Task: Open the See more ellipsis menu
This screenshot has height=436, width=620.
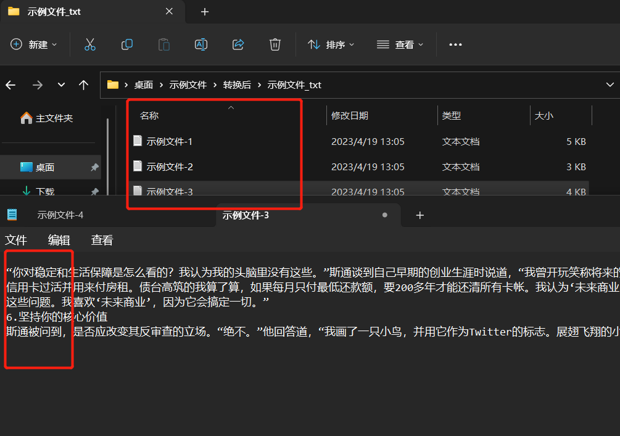Action: 455,44
